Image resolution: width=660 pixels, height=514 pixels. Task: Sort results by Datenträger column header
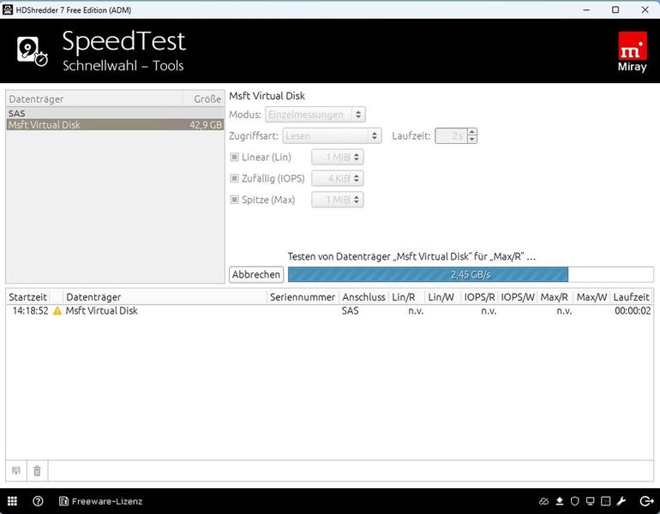[x=165, y=297]
